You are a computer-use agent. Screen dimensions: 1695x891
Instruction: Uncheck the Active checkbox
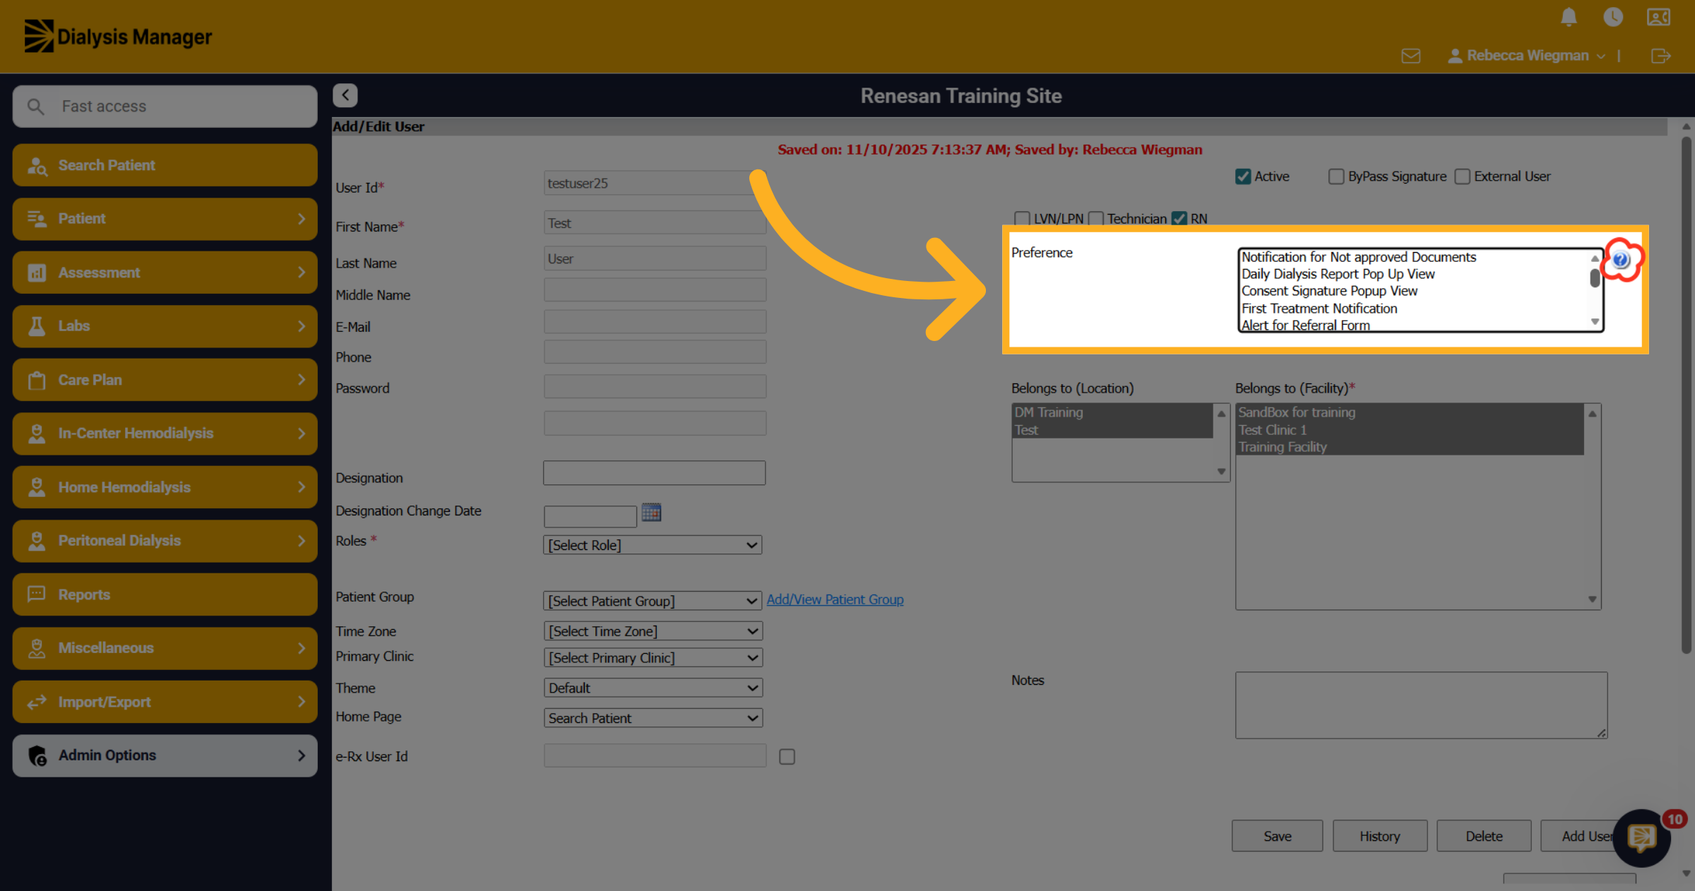point(1243,177)
